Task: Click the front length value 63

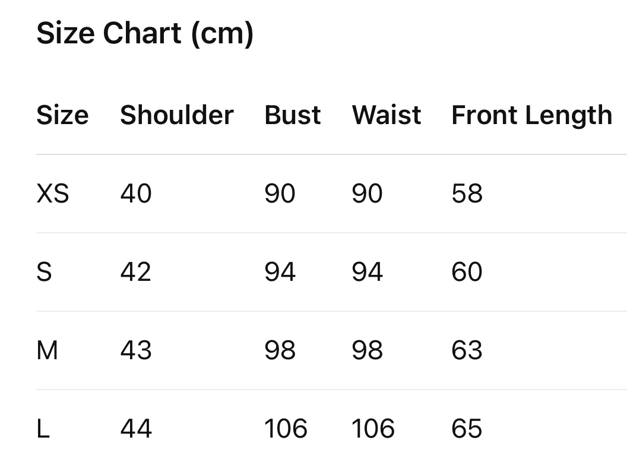Action: point(467,351)
